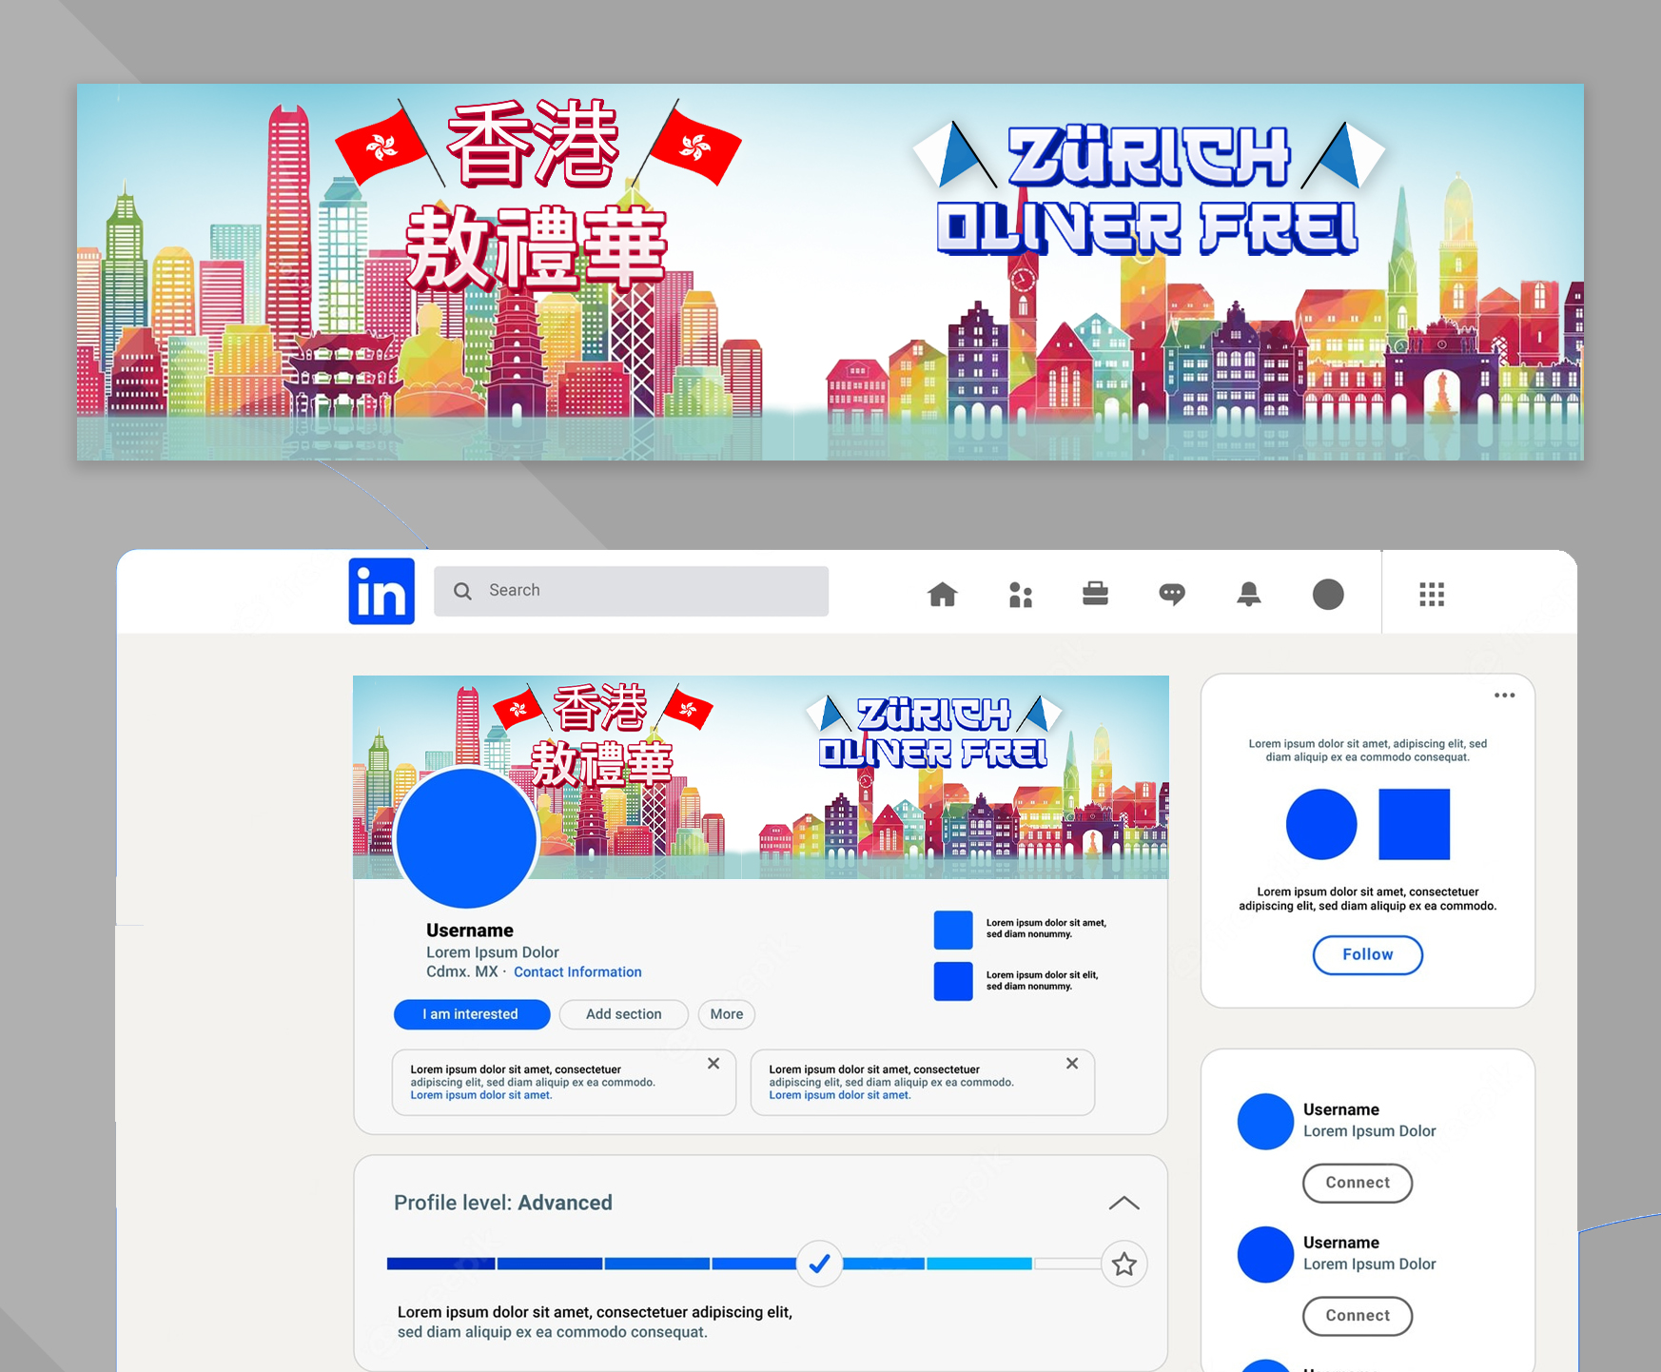Collapse the Profile level section
The width and height of the screenshot is (1661, 1372).
[x=1124, y=1204]
